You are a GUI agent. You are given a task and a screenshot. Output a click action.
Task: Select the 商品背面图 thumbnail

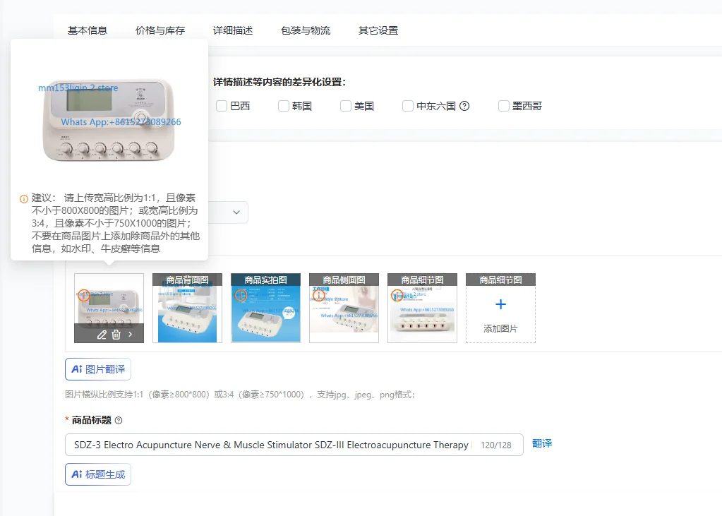188,308
